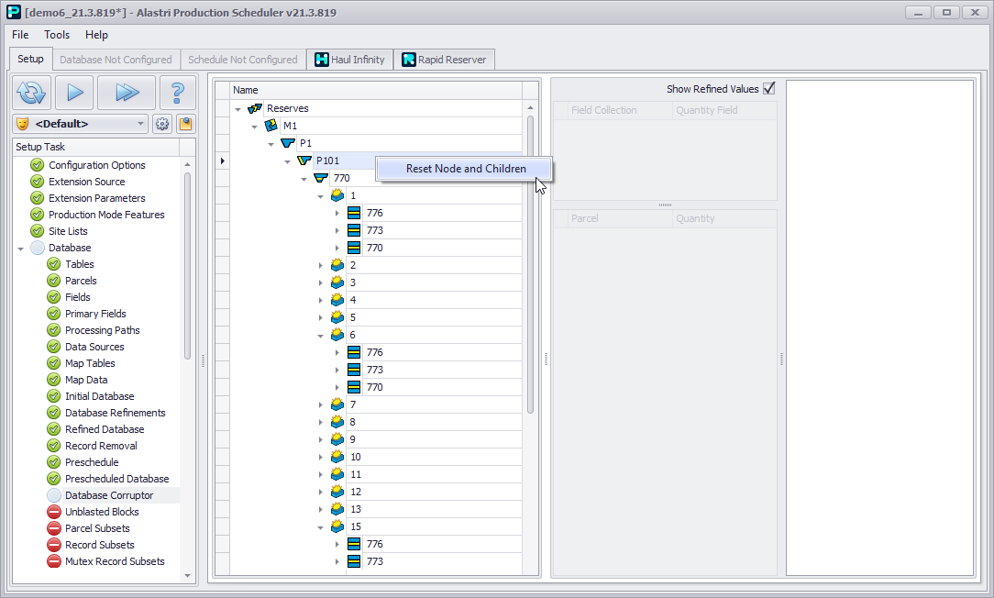
Task: Switch to Rapid Reserver tab
Action: pos(445,60)
